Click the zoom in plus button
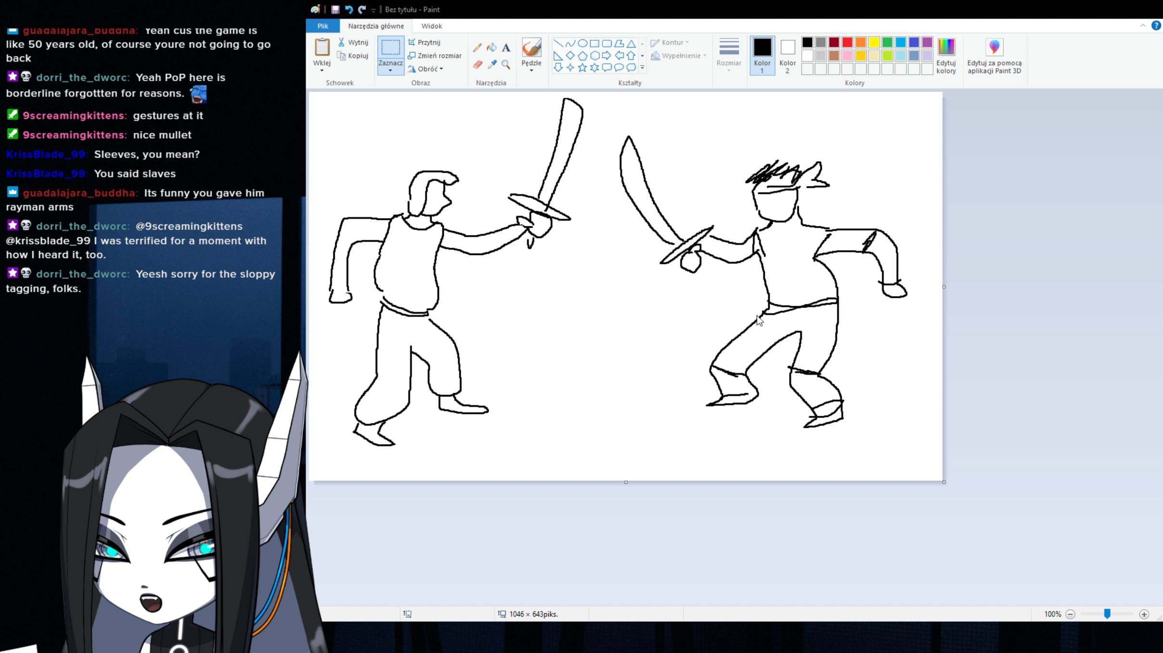This screenshot has width=1163, height=653. 1144,614
